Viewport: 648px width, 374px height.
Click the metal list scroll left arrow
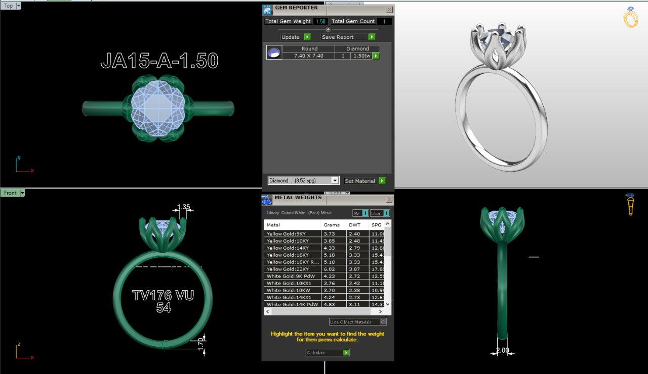[x=268, y=312]
